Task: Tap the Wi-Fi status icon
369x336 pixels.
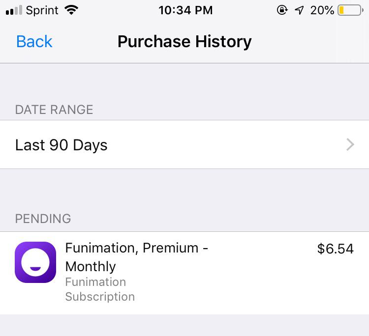Action: (72, 10)
